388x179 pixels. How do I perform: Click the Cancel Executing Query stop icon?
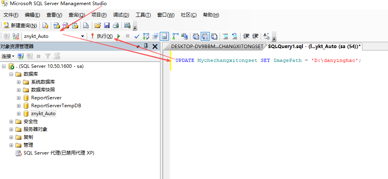(128, 36)
